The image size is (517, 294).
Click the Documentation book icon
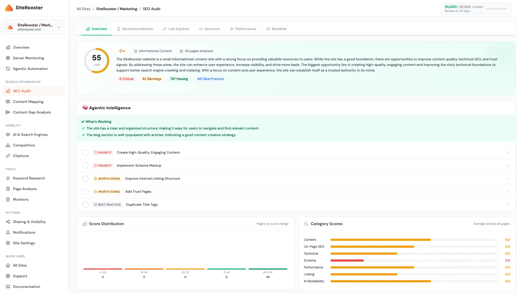[x=8, y=287]
